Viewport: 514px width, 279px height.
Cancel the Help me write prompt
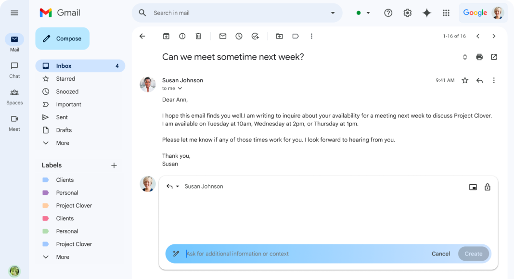440,254
